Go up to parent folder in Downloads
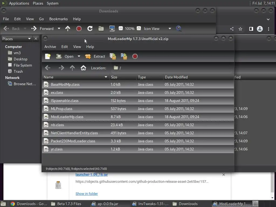The width and height of the screenshot is (276, 207). pos(68,29)
